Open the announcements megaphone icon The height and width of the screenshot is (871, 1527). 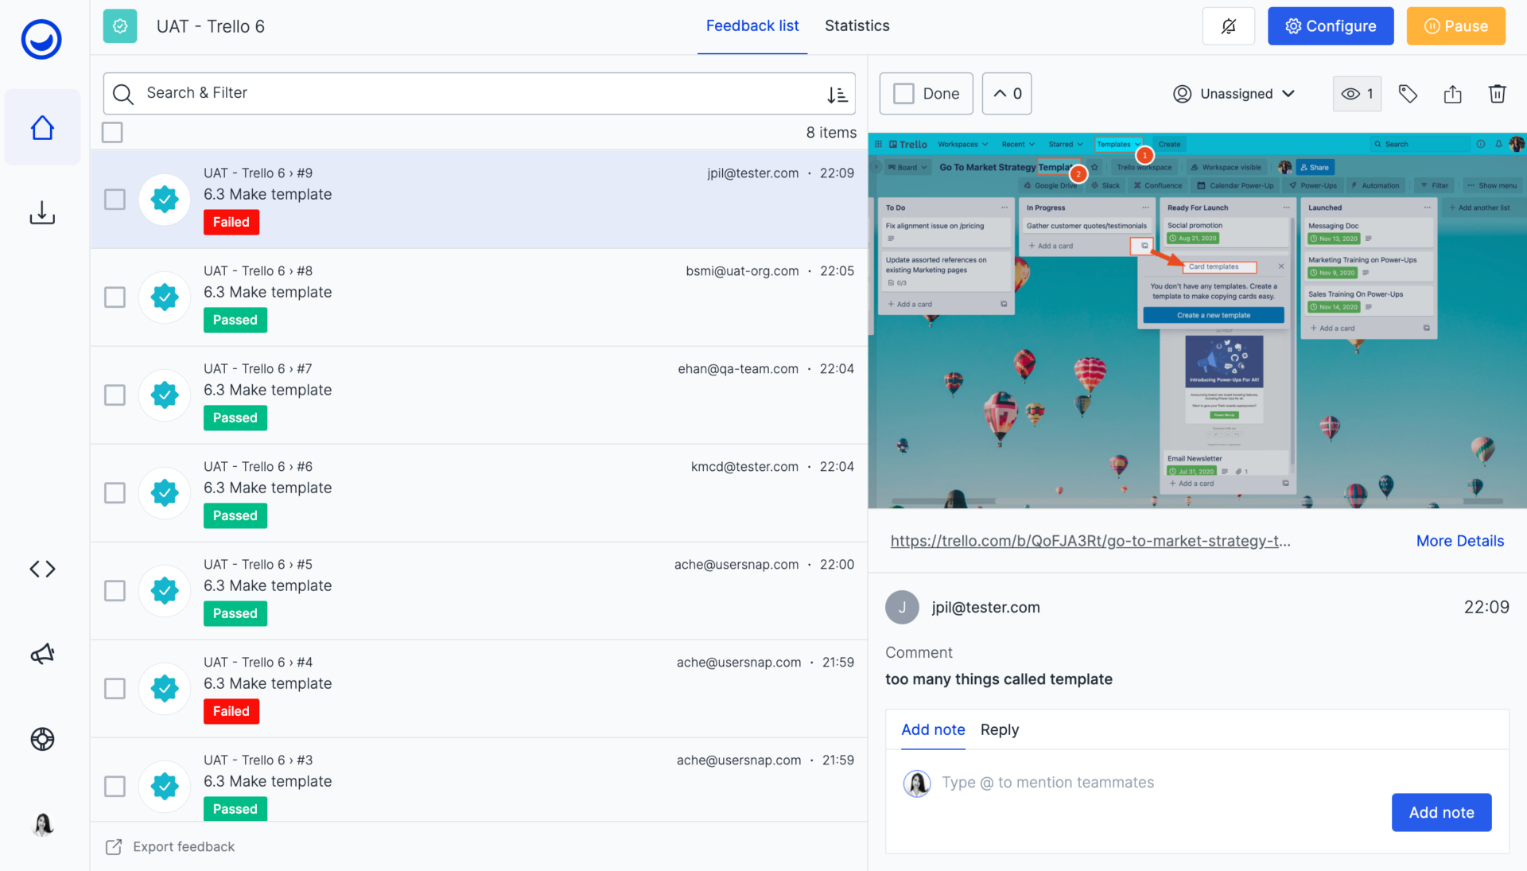(42, 654)
